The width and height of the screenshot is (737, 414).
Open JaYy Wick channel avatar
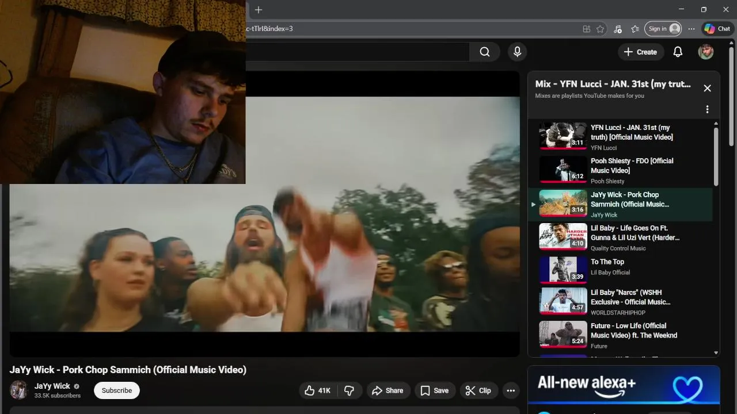(19, 390)
